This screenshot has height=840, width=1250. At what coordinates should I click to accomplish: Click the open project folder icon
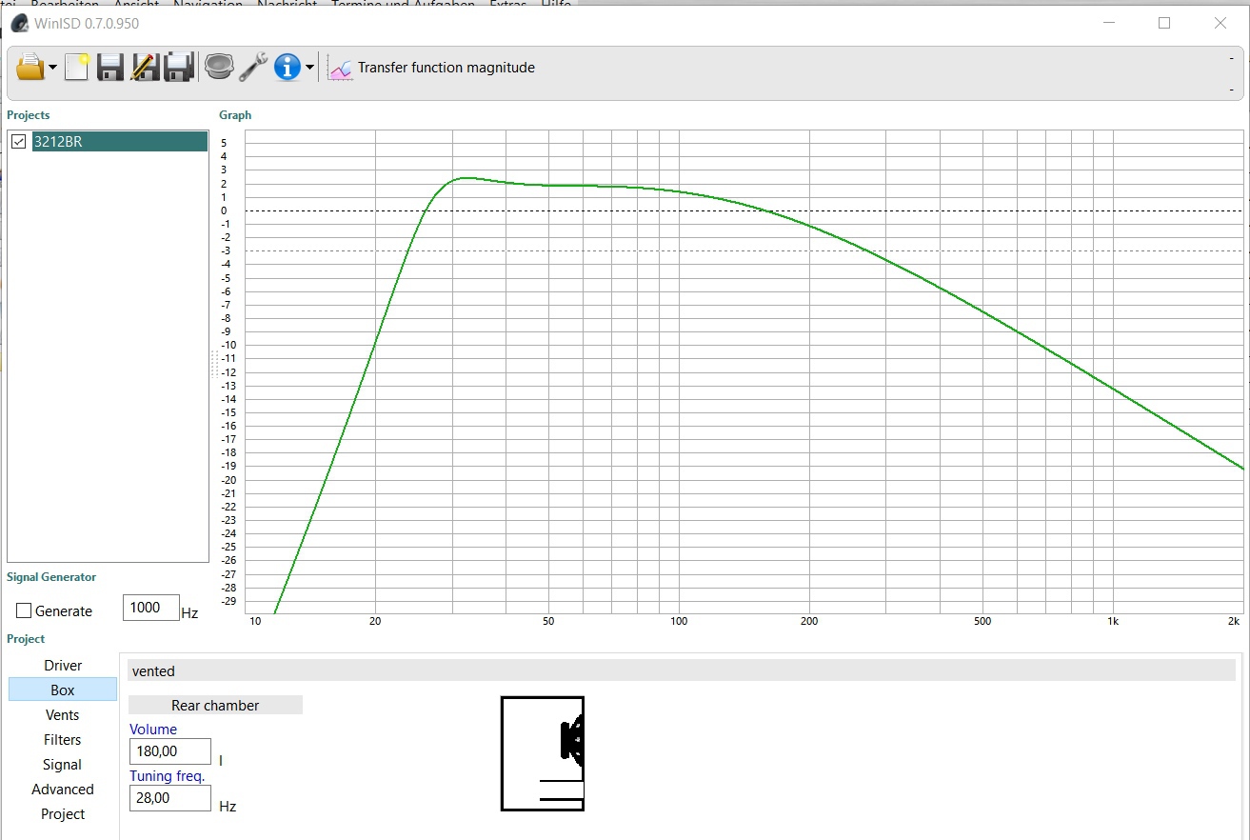click(30, 68)
